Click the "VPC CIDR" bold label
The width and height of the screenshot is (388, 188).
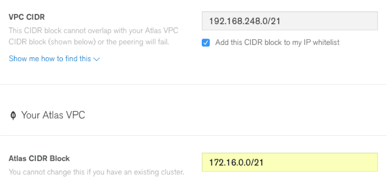(26, 17)
